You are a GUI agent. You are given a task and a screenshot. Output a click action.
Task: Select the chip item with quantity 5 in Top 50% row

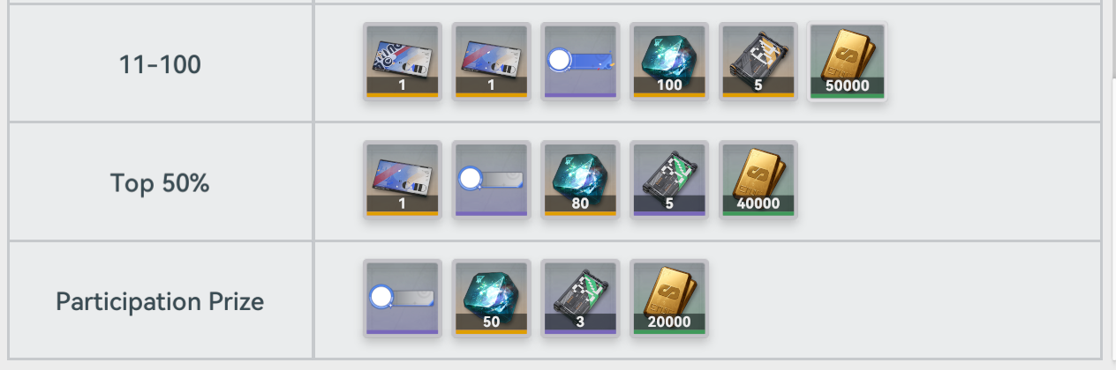point(669,180)
